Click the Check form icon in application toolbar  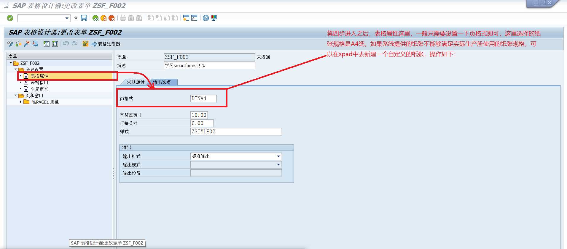[x=18, y=44]
